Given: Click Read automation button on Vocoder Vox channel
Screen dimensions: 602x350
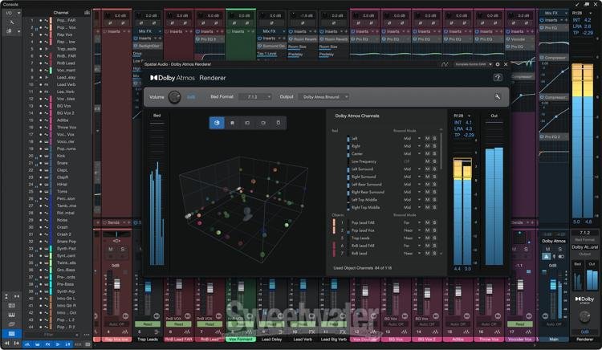Looking at the screenshot, I should click(x=520, y=324).
